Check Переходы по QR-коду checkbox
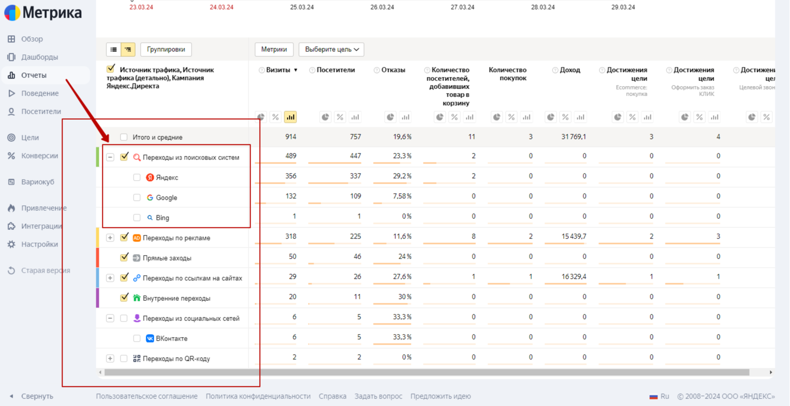Image resolution: width=790 pixels, height=406 pixels. coord(124,359)
